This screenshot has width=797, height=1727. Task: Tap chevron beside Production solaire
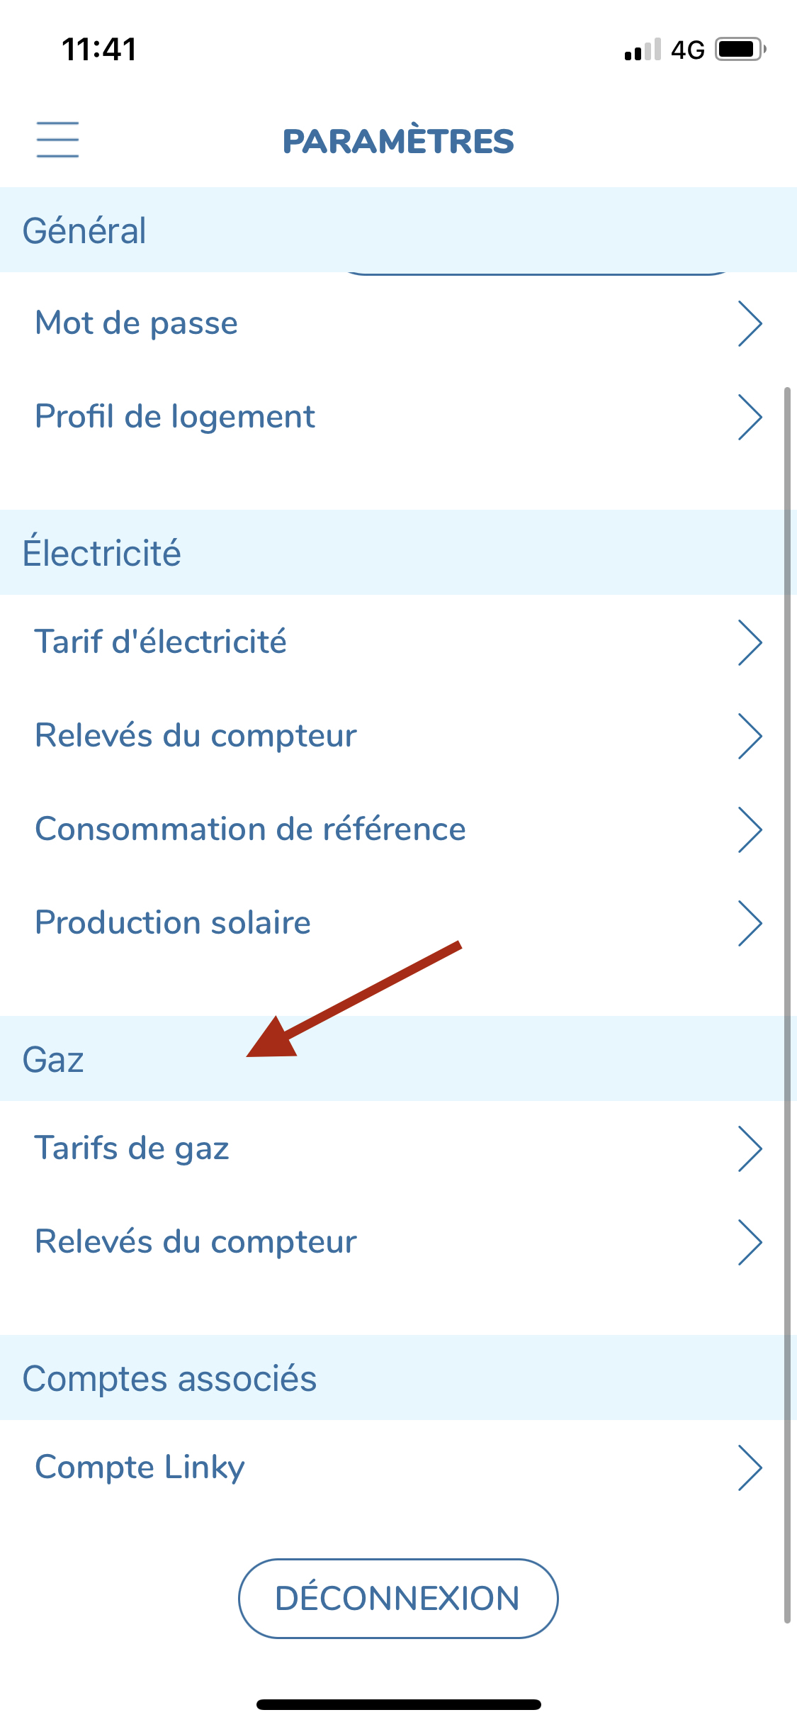[750, 923]
